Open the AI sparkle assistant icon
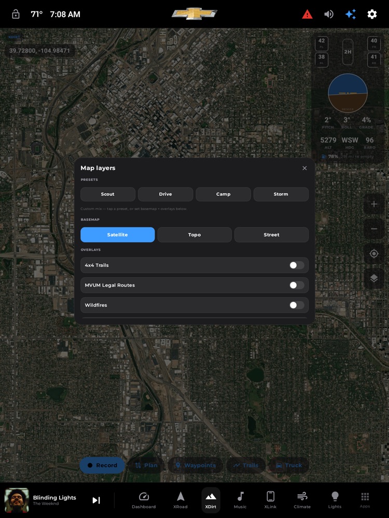This screenshot has height=518, width=389. [351, 14]
